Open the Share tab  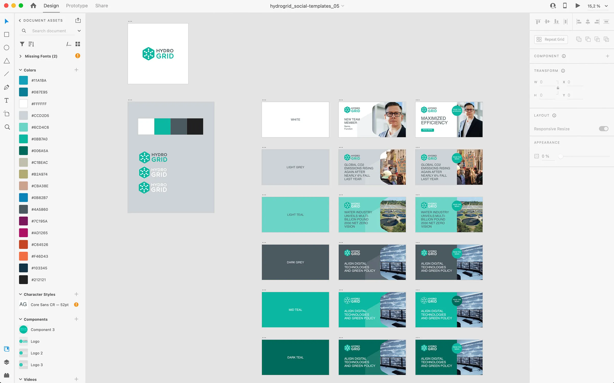(102, 6)
